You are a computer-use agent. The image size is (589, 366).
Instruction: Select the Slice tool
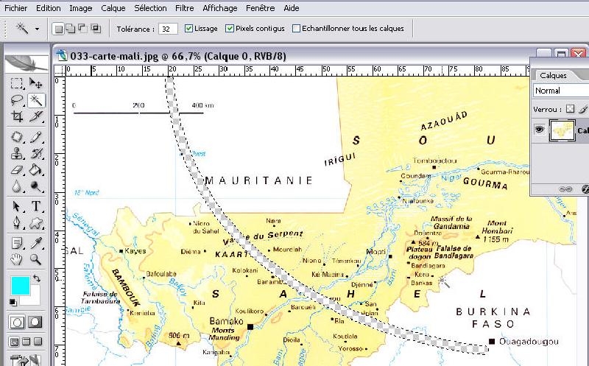click(x=36, y=116)
